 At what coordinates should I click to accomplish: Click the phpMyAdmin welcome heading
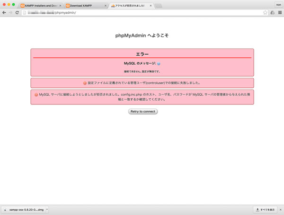142,36
